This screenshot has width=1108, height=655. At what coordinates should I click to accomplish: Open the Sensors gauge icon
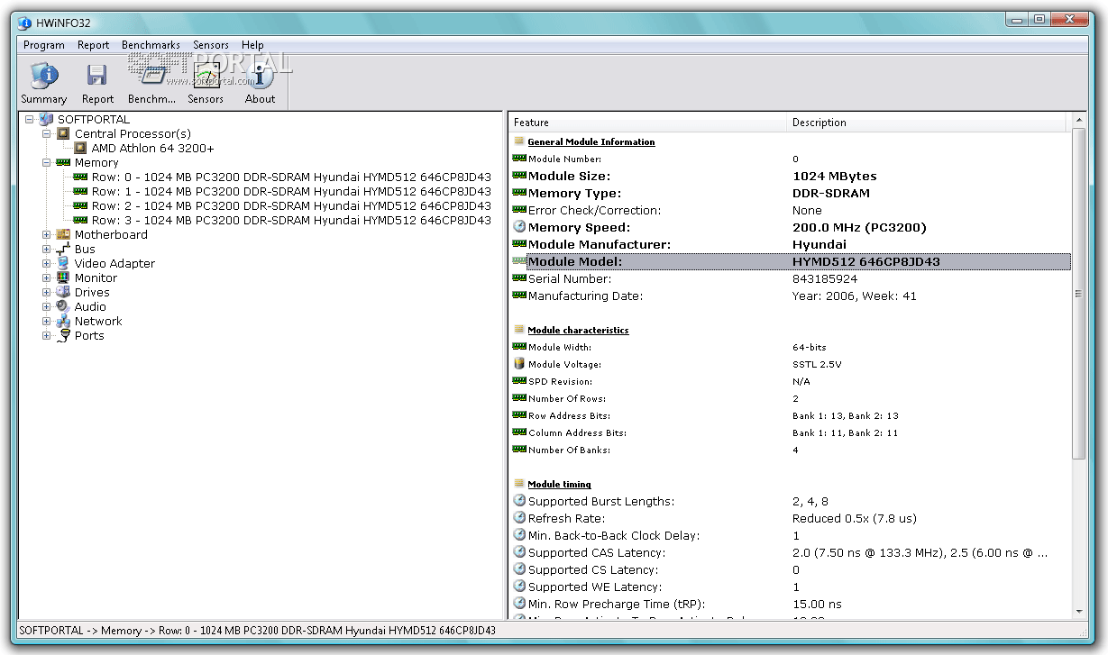[206, 77]
